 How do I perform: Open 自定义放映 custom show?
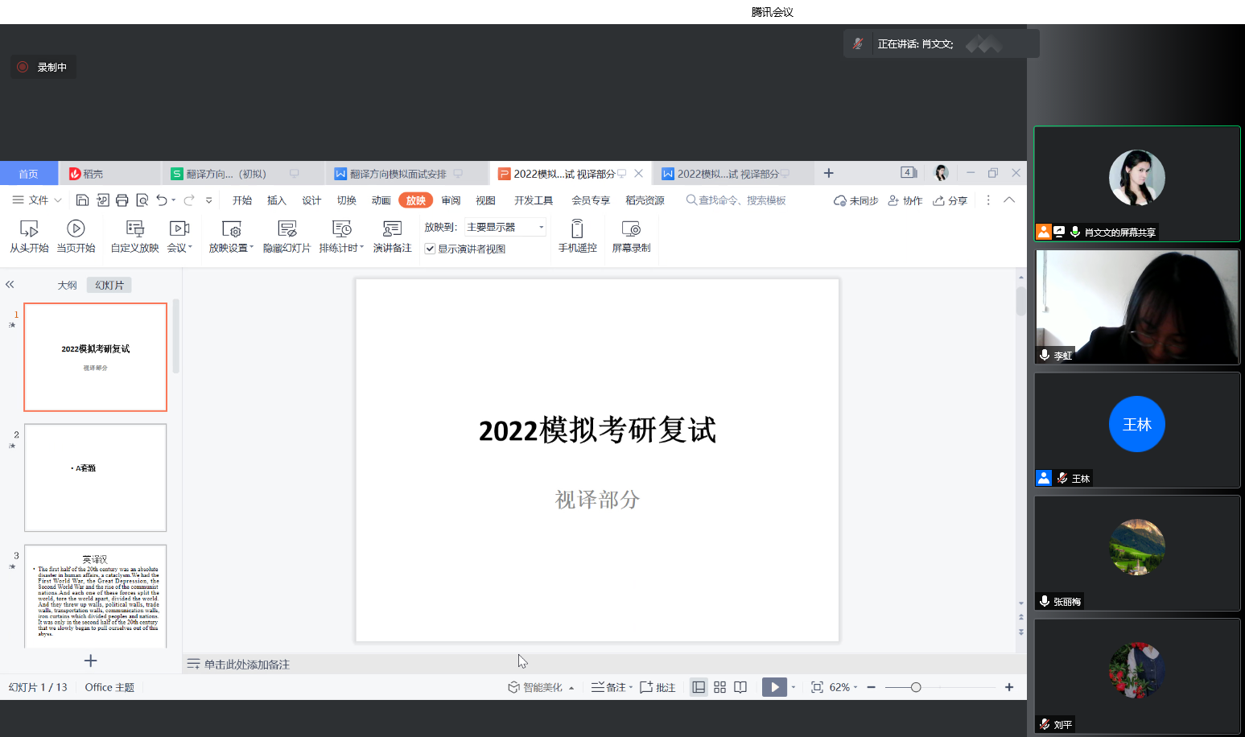coord(134,229)
